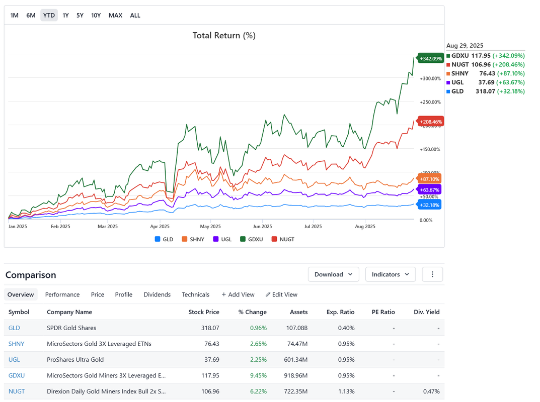This screenshot has height=402, width=540.
Task: Open the Technicals comparison tab
Action: pos(196,294)
